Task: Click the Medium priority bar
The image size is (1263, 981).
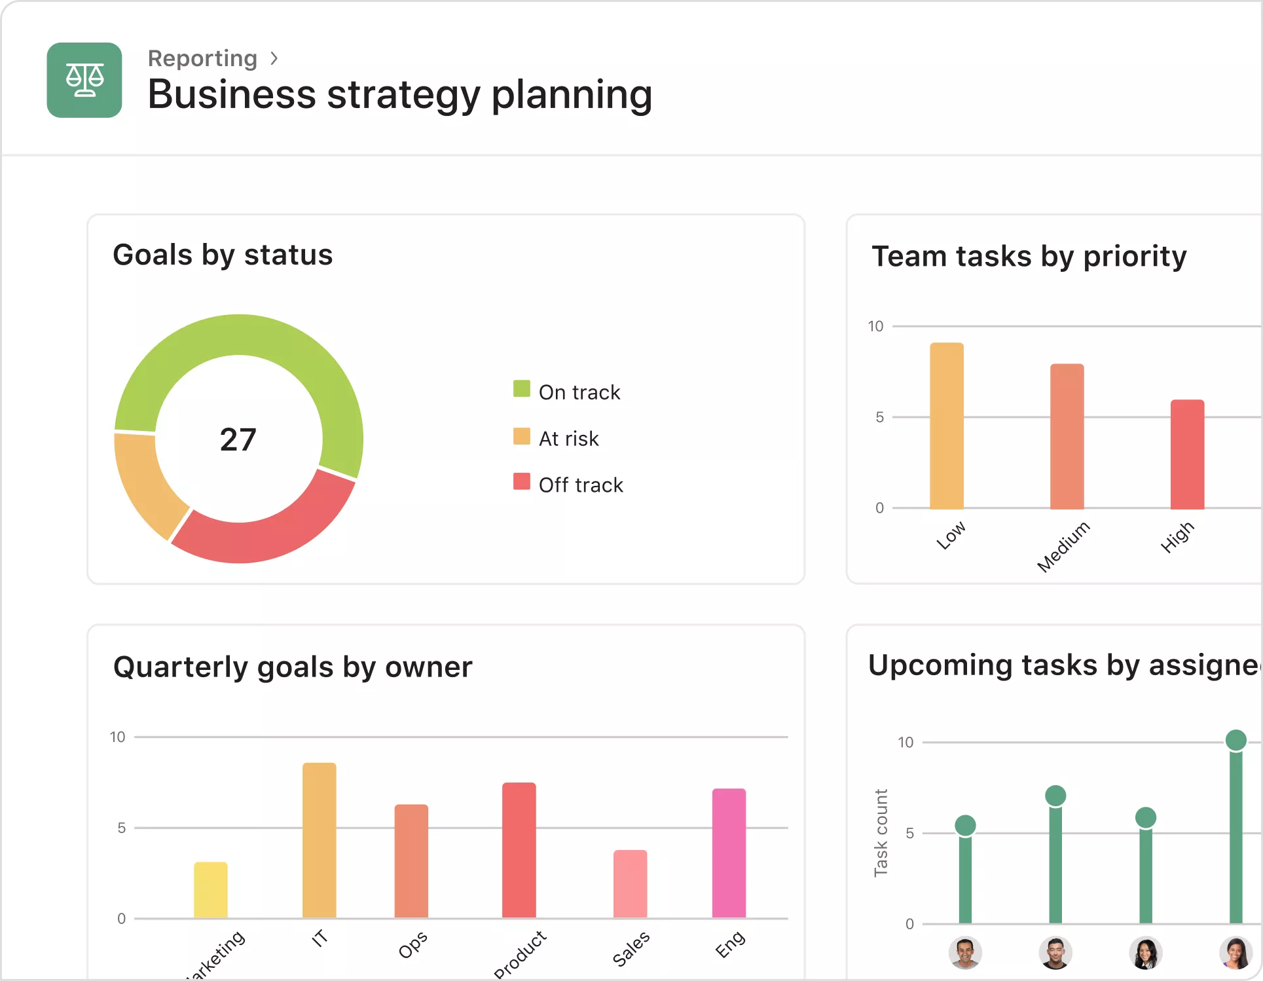Action: tap(1067, 436)
